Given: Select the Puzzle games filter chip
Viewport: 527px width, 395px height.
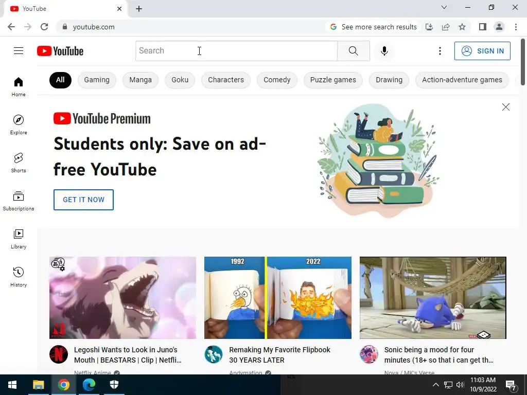Looking at the screenshot, I should tap(333, 80).
